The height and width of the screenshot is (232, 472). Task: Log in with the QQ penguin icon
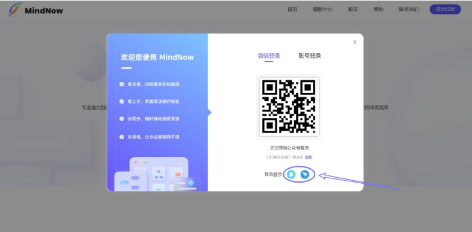(x=291, y=174)
